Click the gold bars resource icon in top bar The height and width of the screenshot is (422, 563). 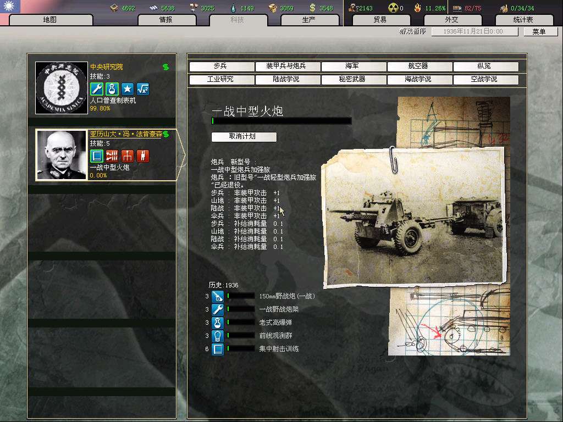pyautogui.click(x=114, y=8)
